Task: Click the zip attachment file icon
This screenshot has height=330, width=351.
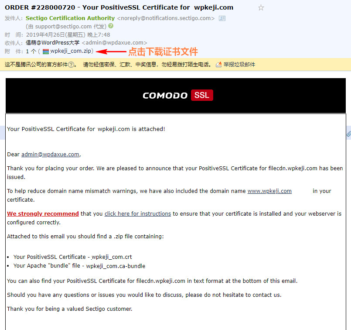Action: click(x=46, y=52)
